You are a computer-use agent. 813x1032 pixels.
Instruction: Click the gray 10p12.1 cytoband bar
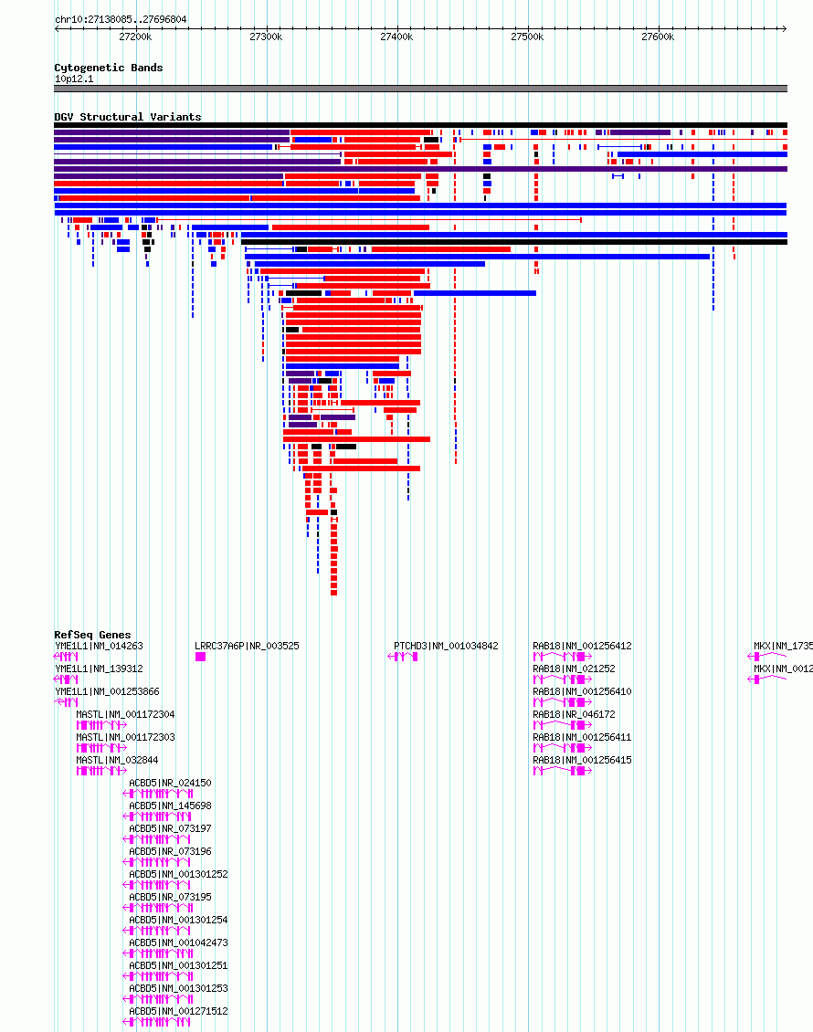coord(420,89)
